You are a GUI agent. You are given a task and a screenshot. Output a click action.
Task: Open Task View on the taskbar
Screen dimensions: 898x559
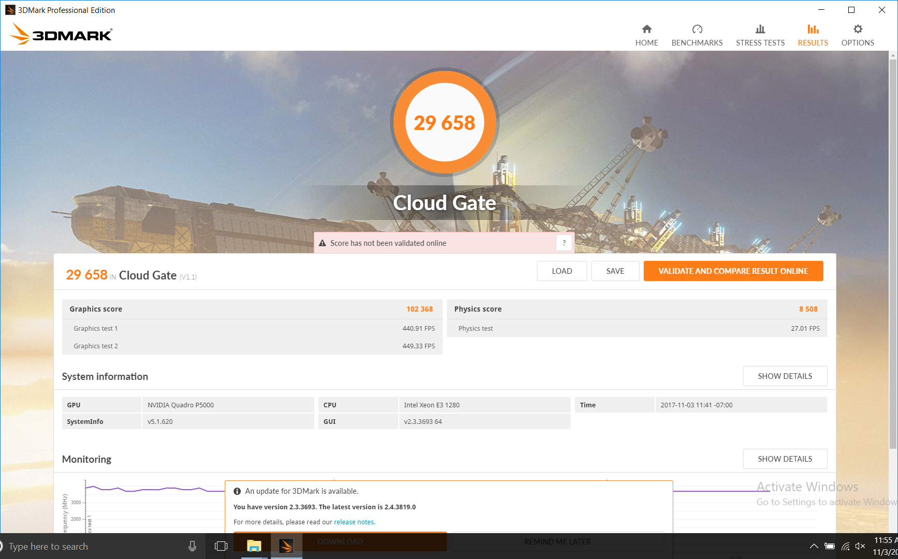[x=221, y=546]
